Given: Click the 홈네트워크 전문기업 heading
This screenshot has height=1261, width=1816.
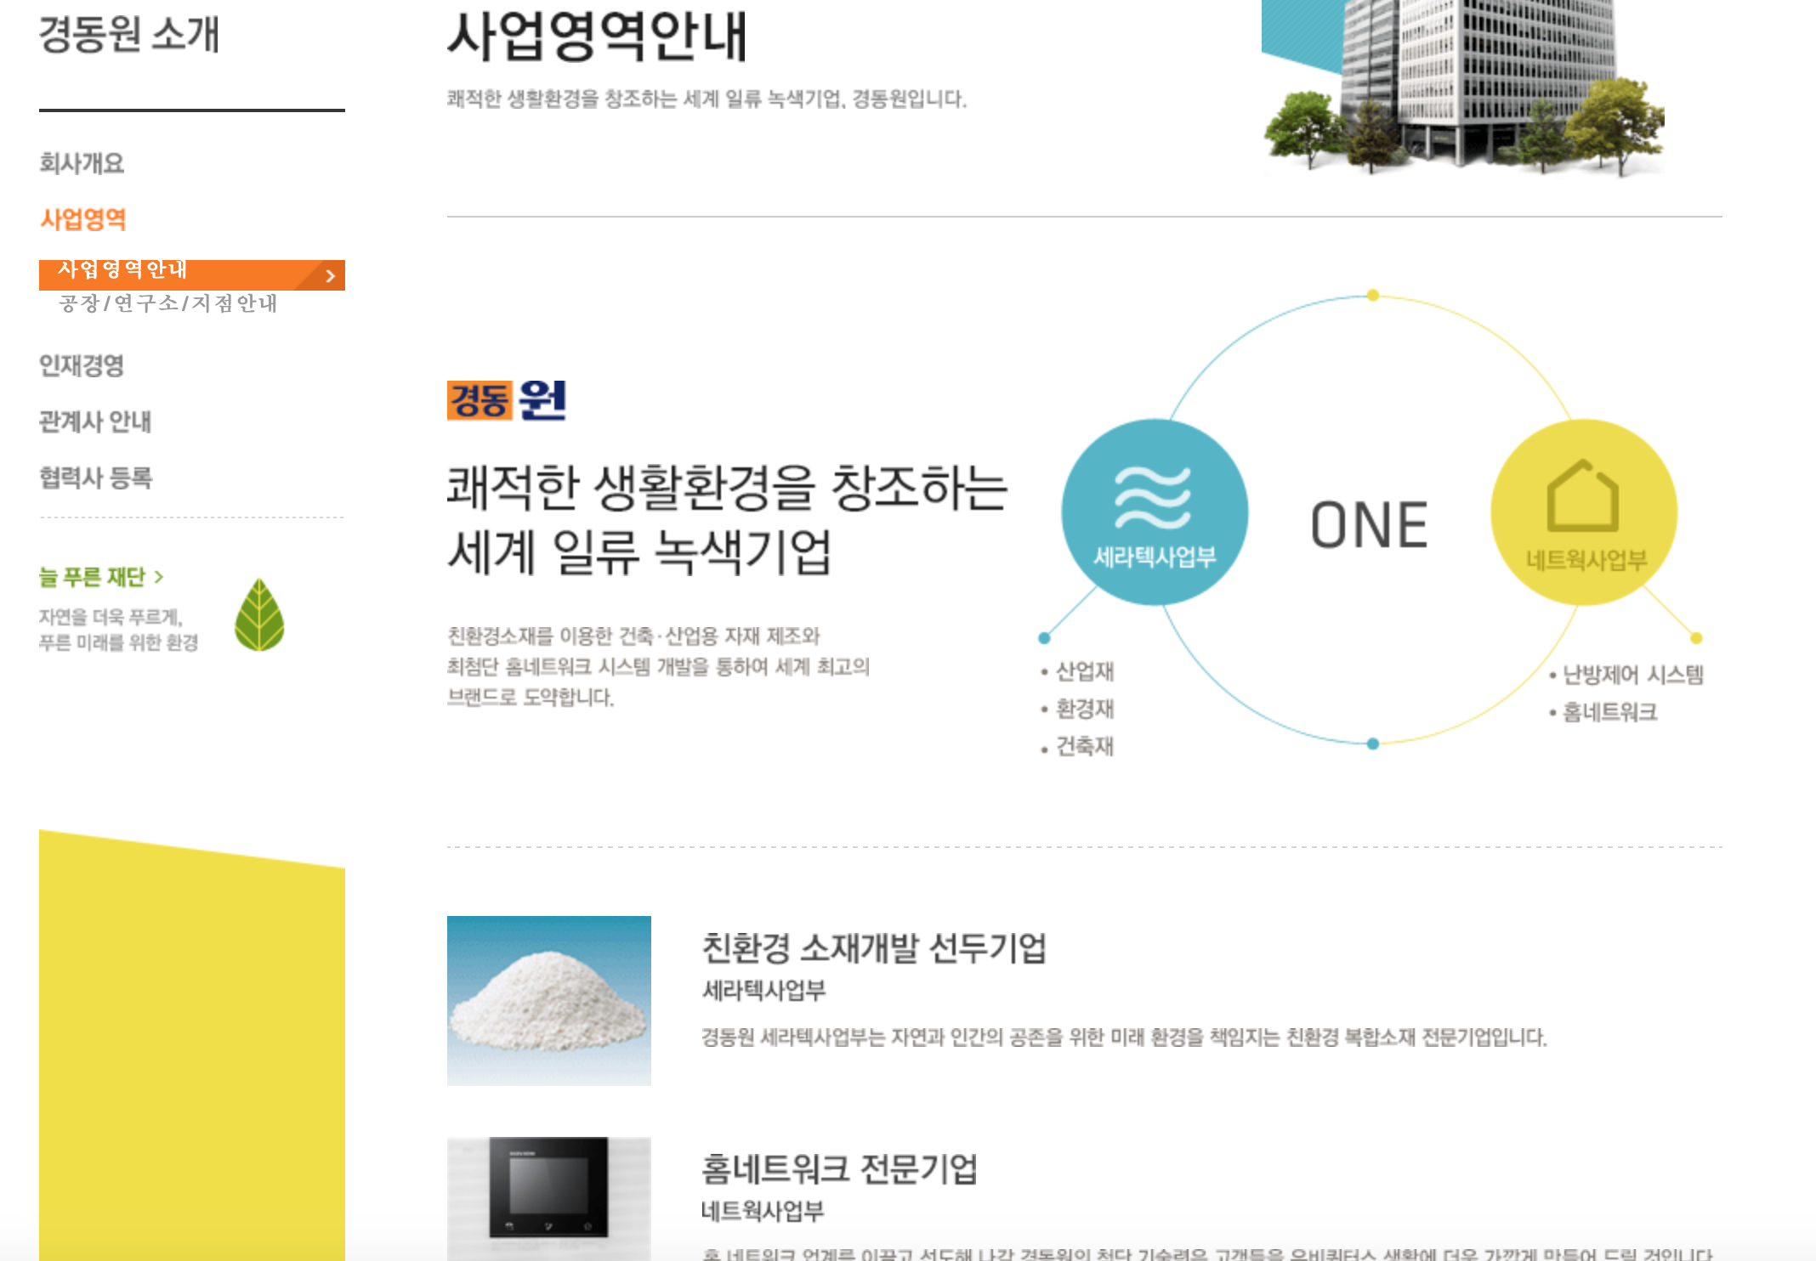Looking at the screenshot, I should pos(839,1169).
